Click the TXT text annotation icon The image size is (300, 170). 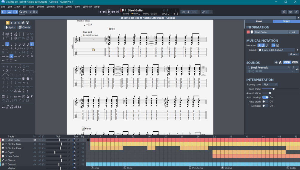[19, 97]
